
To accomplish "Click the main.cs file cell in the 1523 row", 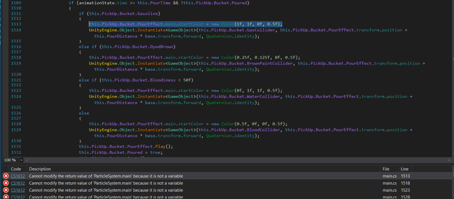I will [x=390, y=190].
